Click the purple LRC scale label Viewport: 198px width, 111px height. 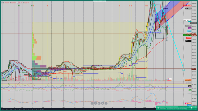(x=190, y=28)
